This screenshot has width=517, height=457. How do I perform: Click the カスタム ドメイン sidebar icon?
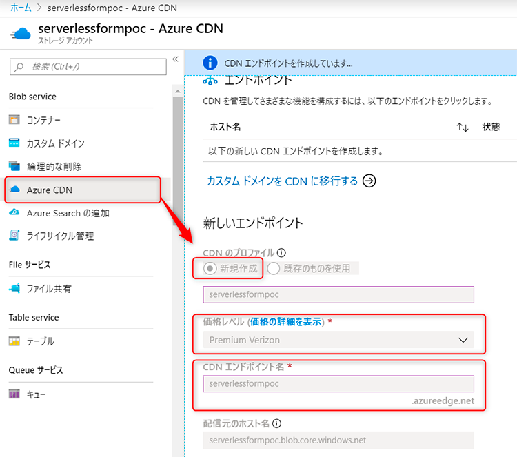15,143
